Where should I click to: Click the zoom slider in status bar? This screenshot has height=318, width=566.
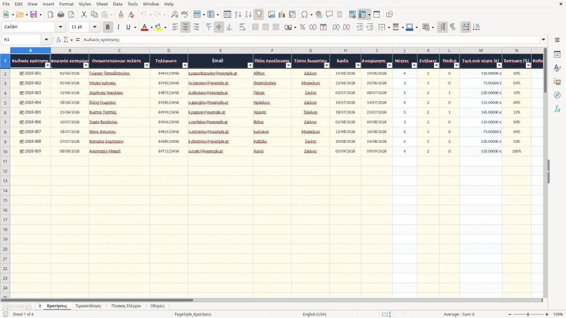[528, 314]
